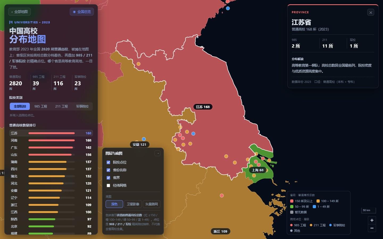Select 河南 row in ranking list
This screenshot has height=239, width=383.
coord(51,140)
